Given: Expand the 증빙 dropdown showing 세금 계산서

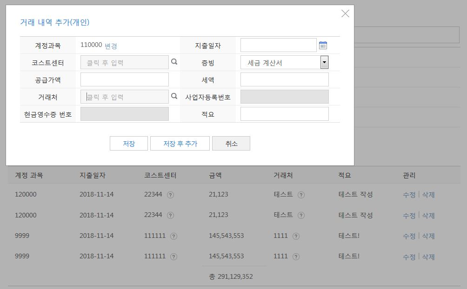Looking at the screenshot, I should click(324, 62).
